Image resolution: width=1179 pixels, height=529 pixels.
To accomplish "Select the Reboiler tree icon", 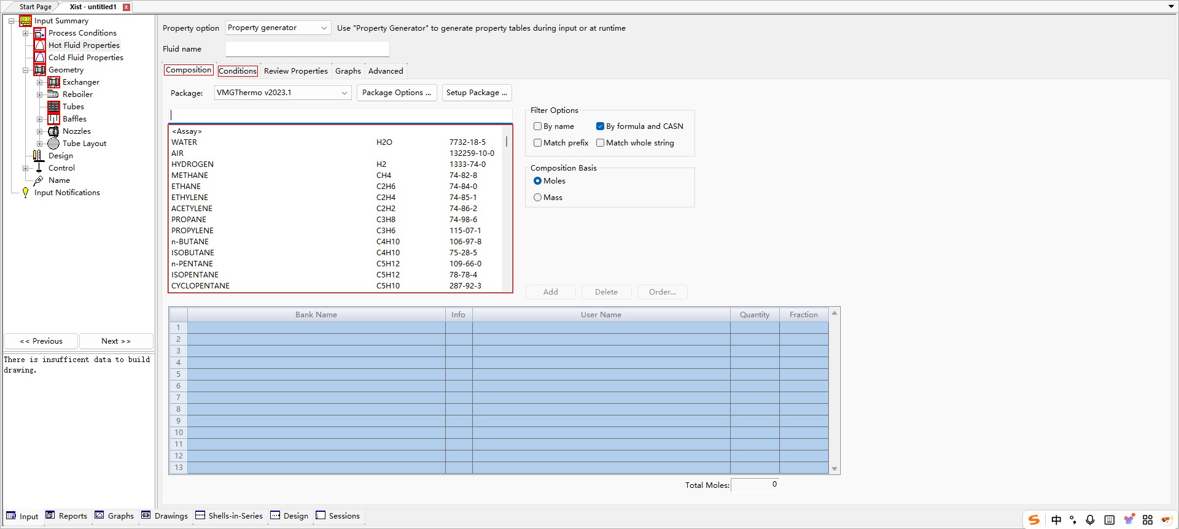I will 53,95.
